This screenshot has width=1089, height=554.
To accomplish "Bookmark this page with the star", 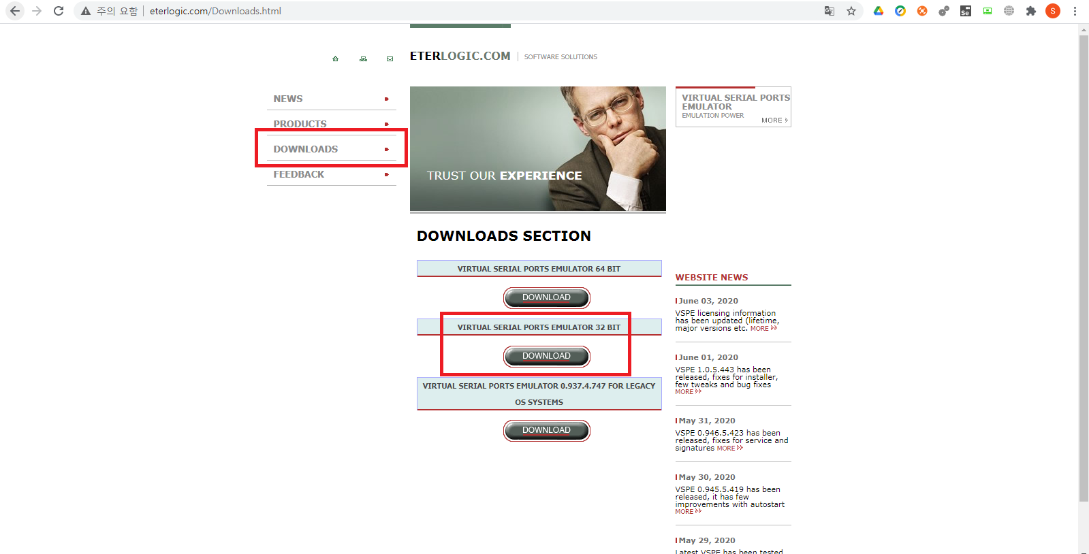I will (x=851, y=11).
